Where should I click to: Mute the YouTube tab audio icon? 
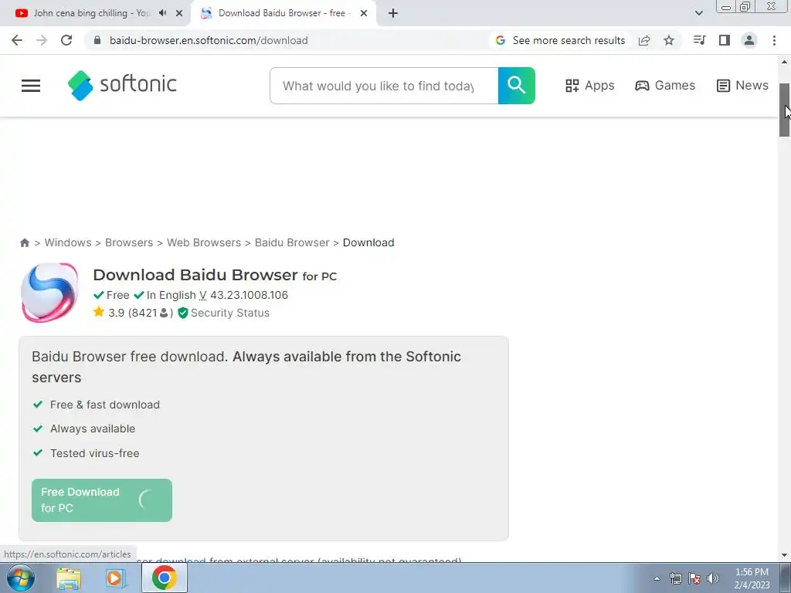coord(162,13)
